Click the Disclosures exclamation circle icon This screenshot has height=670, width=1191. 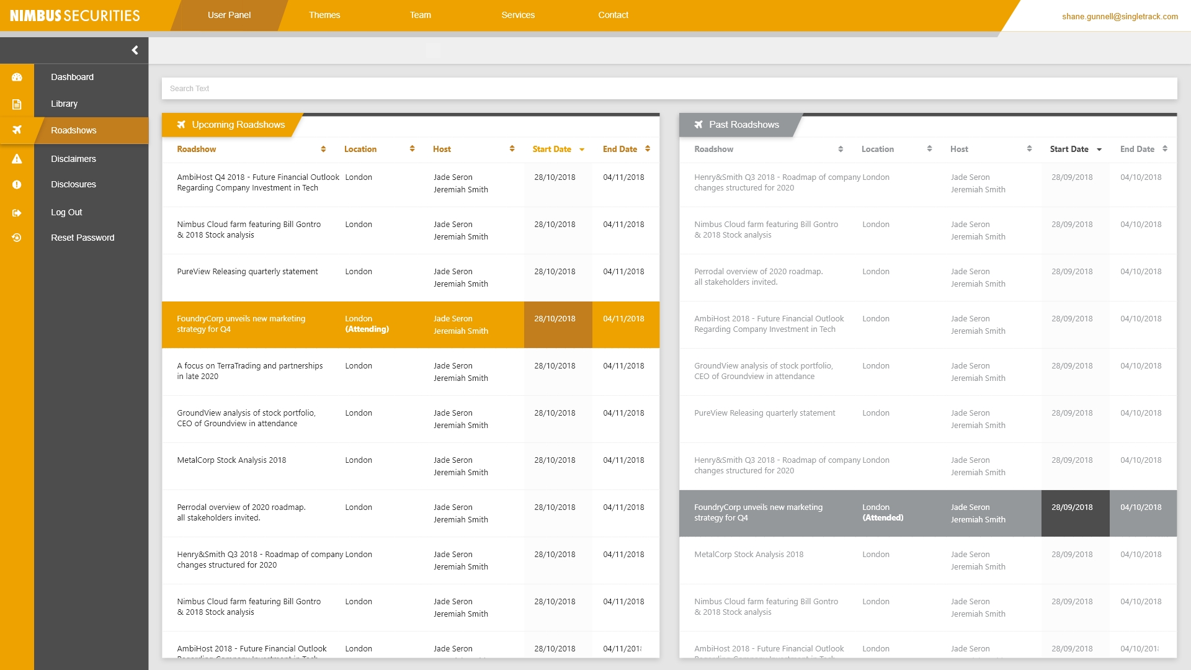pos(17,184)
